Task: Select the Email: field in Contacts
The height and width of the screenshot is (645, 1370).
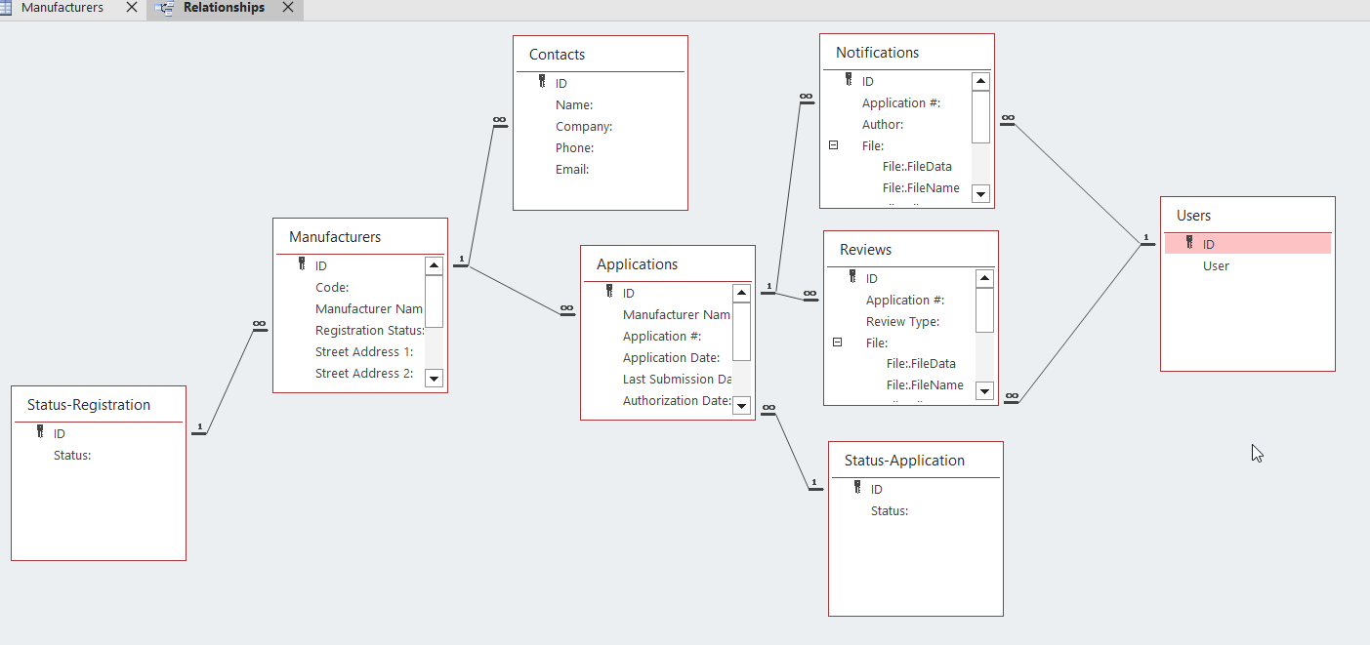Action: click(572, 170)
